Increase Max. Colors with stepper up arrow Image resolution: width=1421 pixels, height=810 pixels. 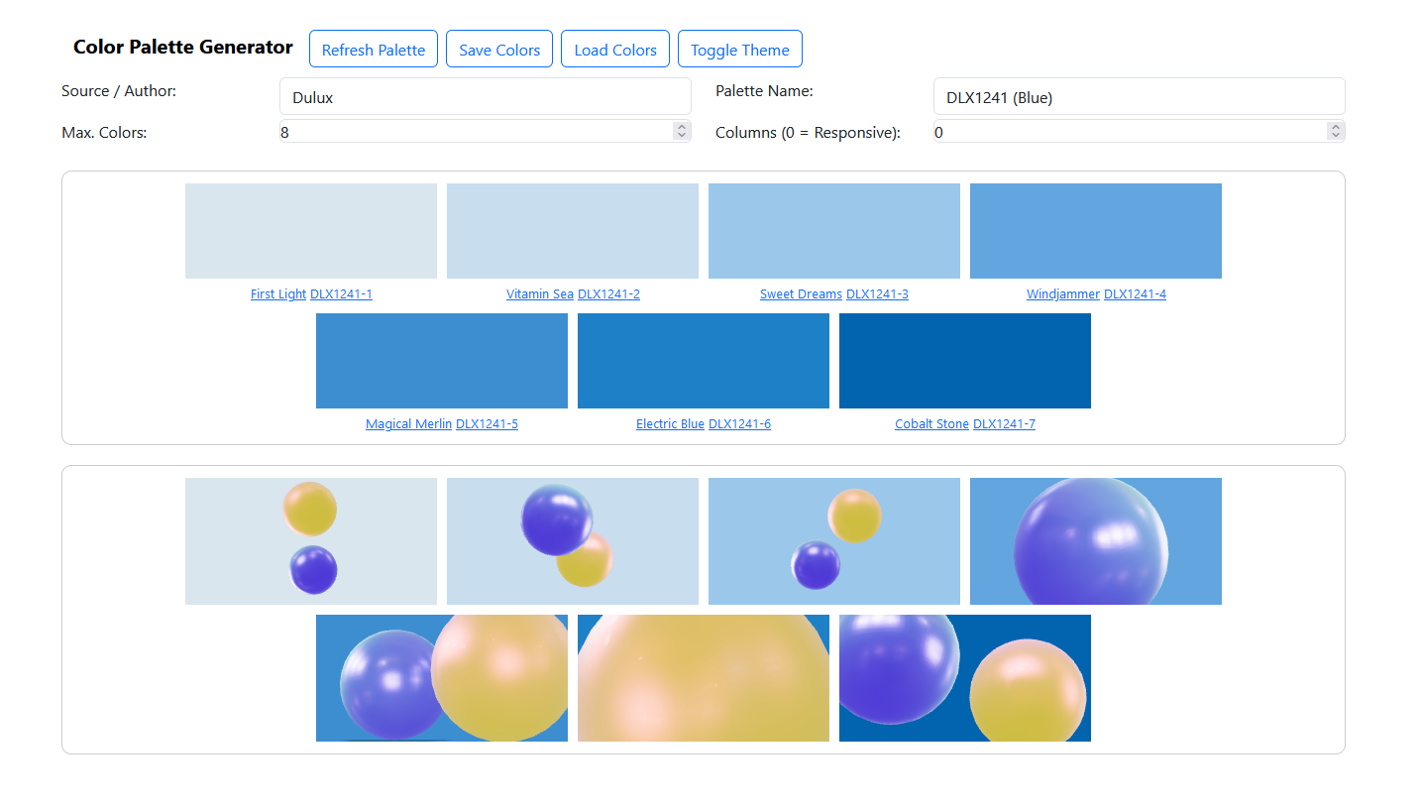(681, 126)
